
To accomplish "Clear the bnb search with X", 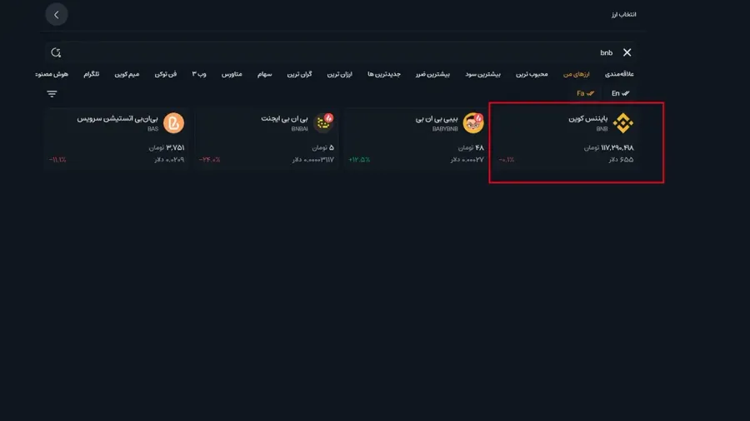I will (627, 52).
